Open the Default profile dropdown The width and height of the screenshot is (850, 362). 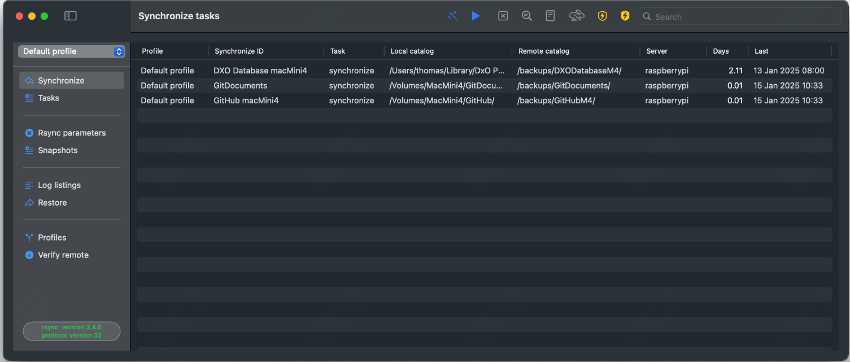pos(72,51)
